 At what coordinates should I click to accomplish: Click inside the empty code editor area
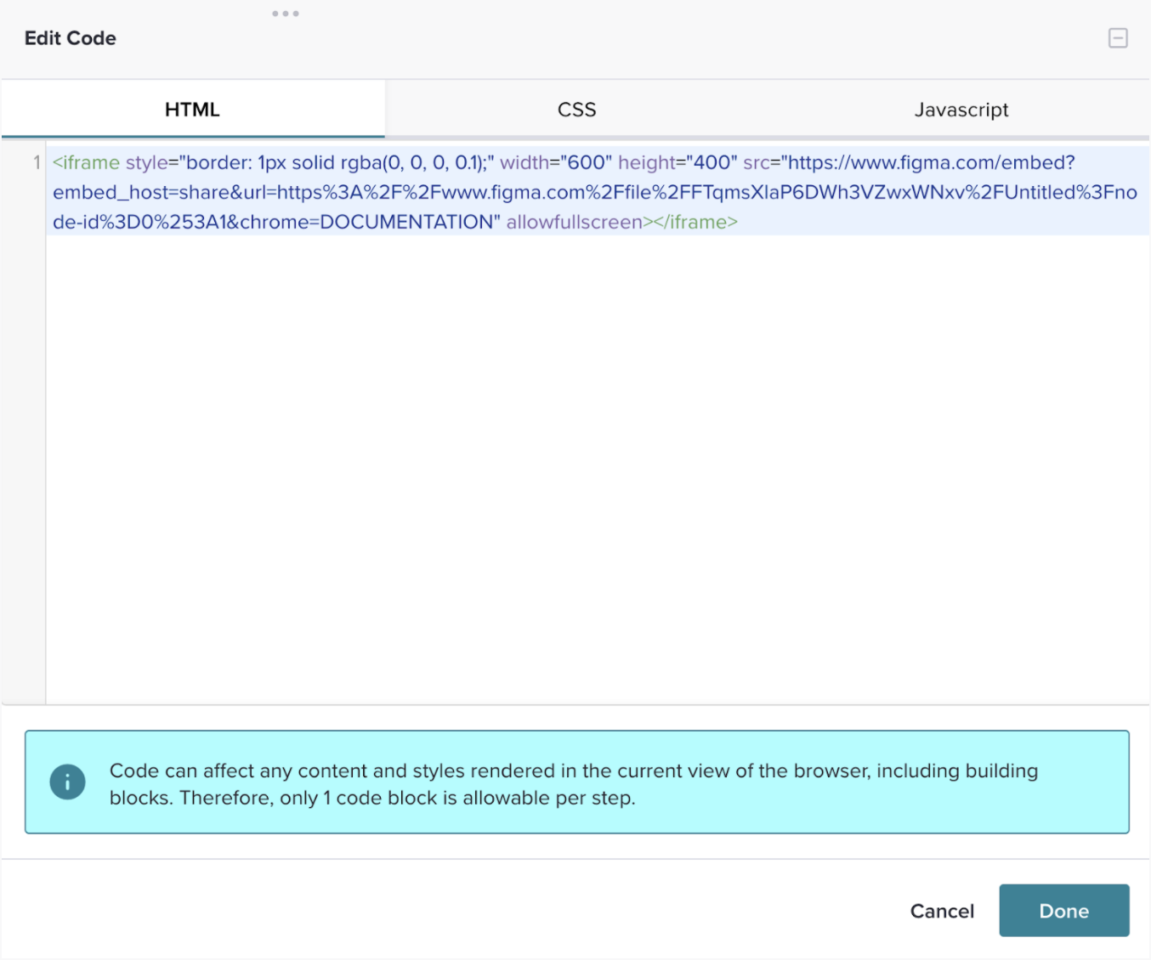[x=598, y=467]
